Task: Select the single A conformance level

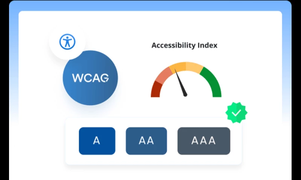Action: coord(97,141)
